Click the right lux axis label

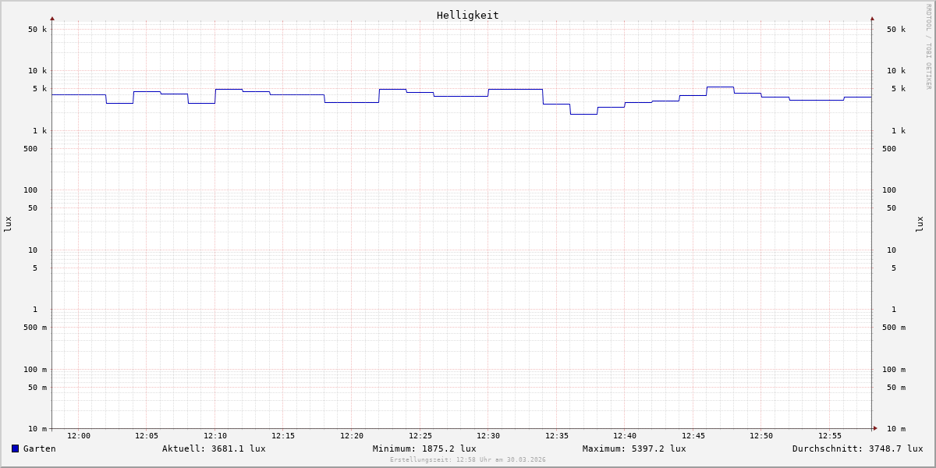pos(920,224)
